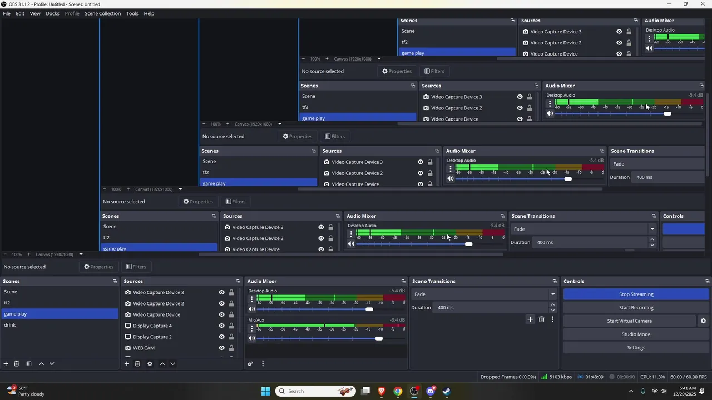Zoom in preview with lowest plus icon
Viewport: 712px width, 400px height.
(x=29, y=254)
